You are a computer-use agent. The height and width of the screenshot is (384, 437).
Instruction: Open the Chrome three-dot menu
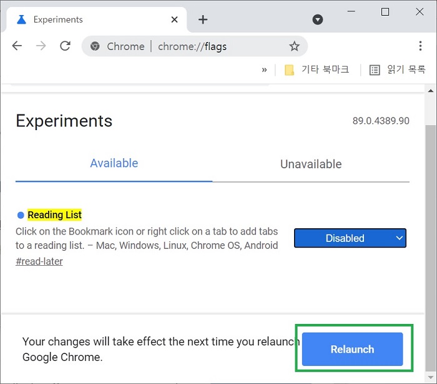pos(420,46)
